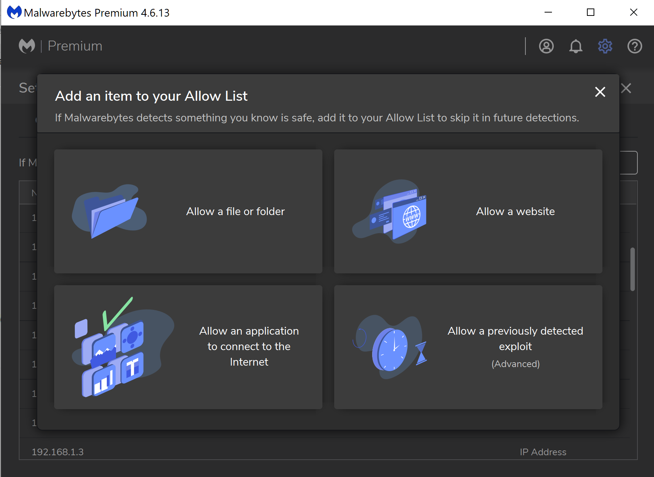Click the Malwarebytes Premium logo in header
This screenshot has width=654, height=477.
click(60, 46)
